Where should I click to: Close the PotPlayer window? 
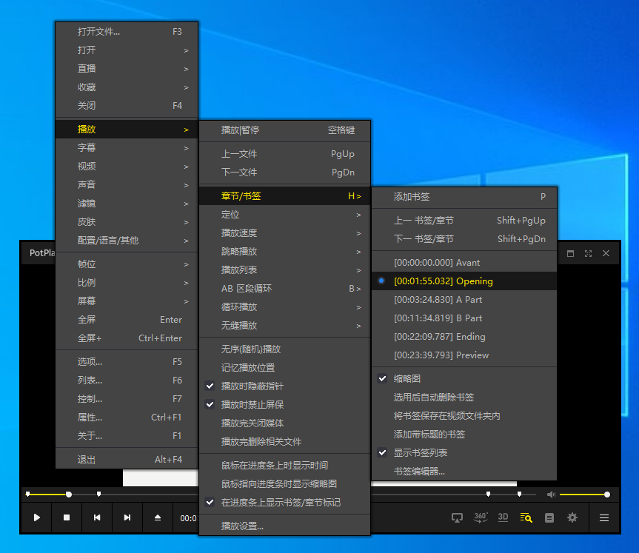click(x=606, y=253)
